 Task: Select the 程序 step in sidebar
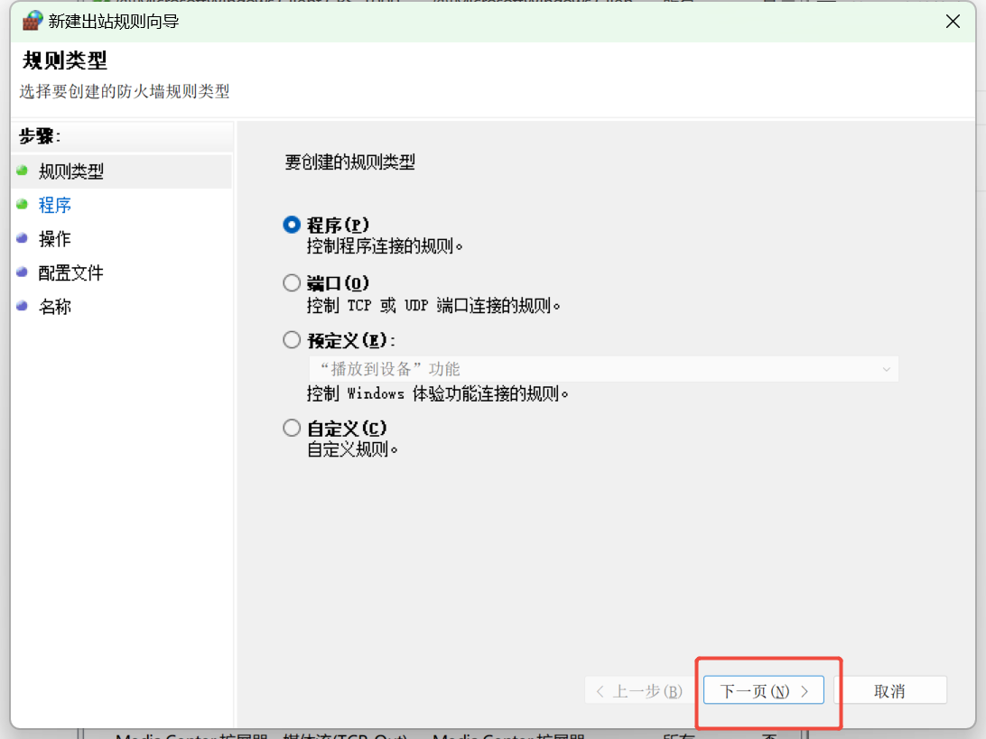55,205
